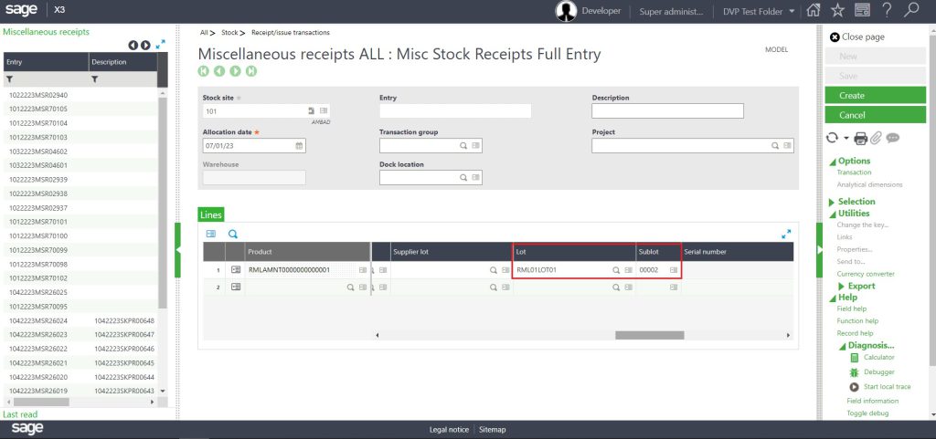
Task: Click the search magnifier in top bar
Action: point(911,10)
